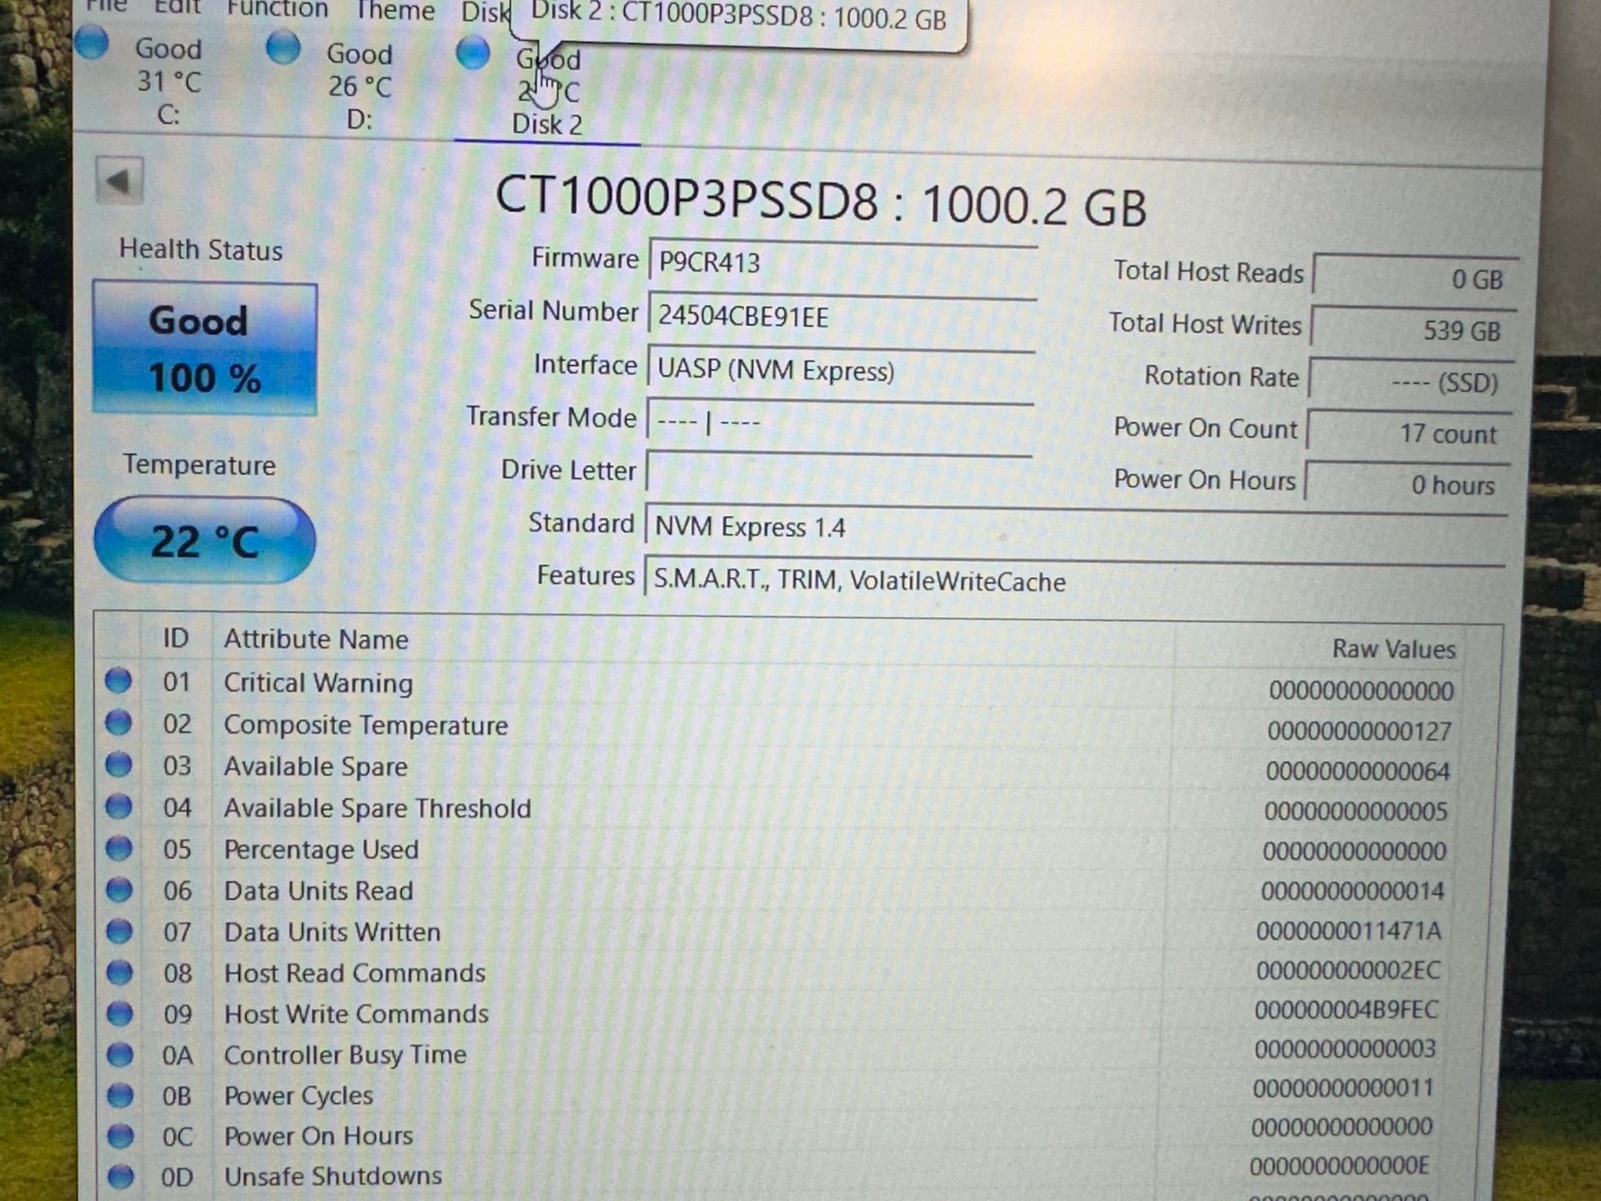Click the Power On Count value 17 count
This screenshot has height=1201, width=1601.
[1409, 432]
